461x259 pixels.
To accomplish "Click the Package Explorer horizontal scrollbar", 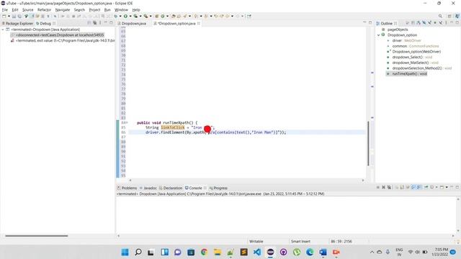I will pyautogui.click(x=37, y=235).
